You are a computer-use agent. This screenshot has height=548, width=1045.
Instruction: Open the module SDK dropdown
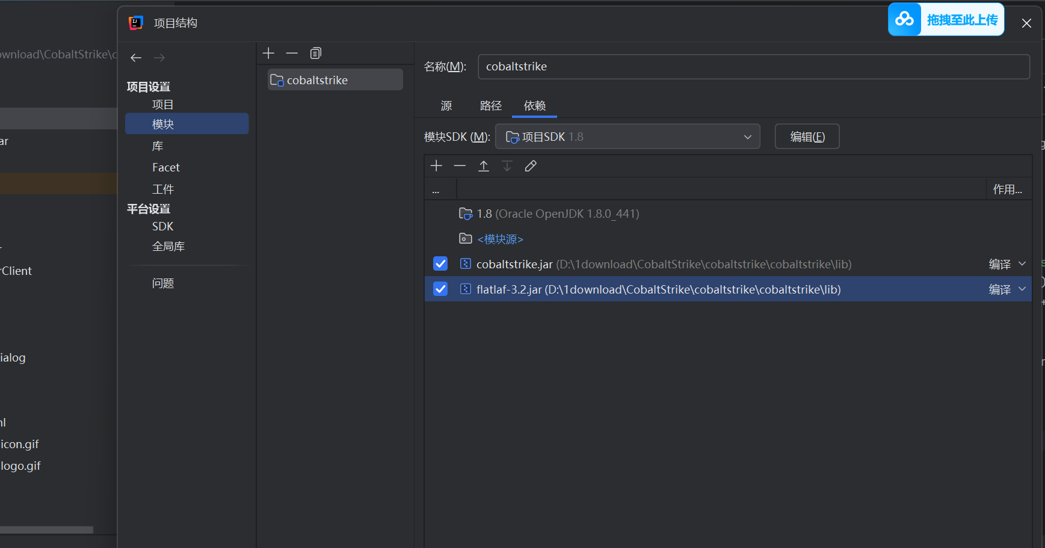[627, 137]
